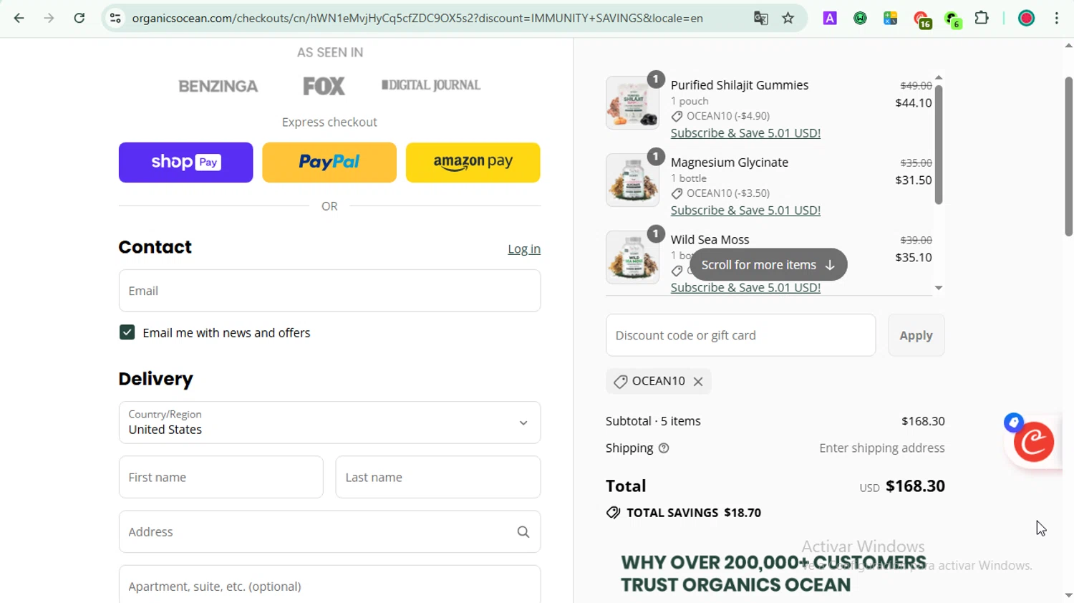The image size is (1074, 603).
Task: Pay with Amazon Pay
Action: [x=473, y=163]
